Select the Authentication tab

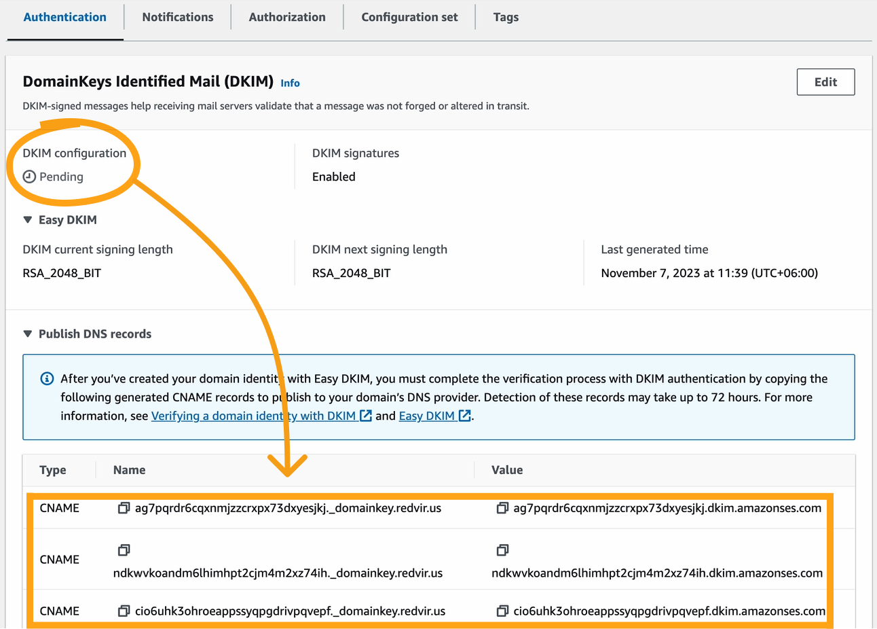click(x=65, y=18)
